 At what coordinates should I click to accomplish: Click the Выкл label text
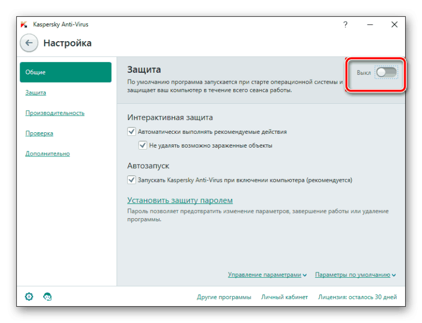click(363, 73)
